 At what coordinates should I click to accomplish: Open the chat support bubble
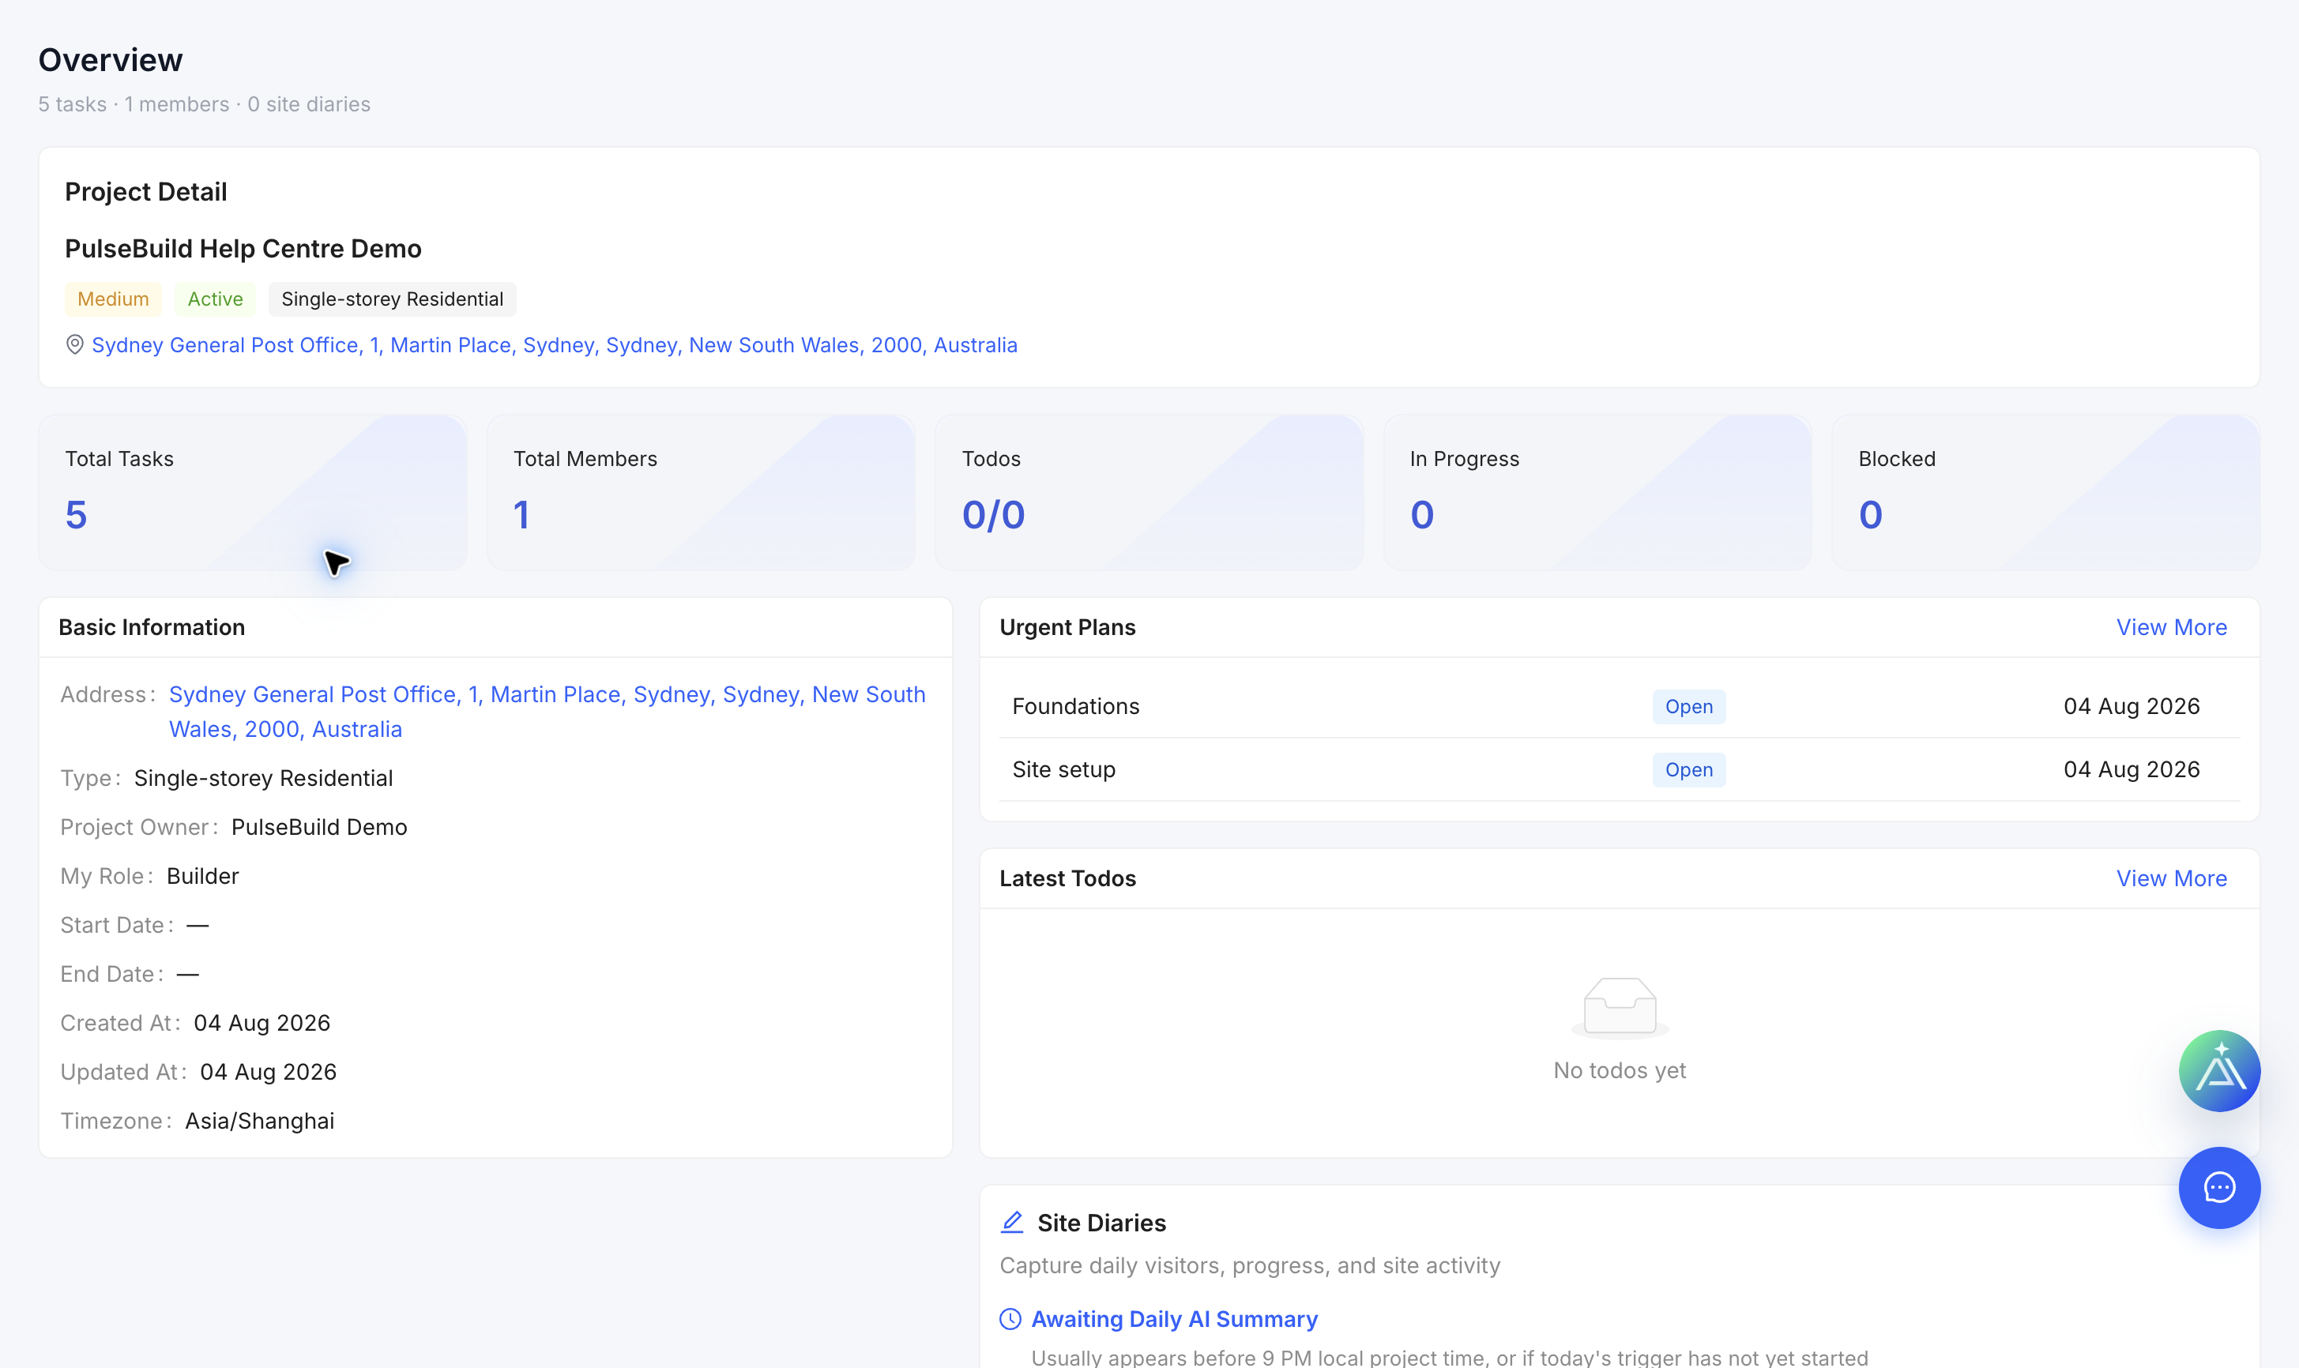2218,1187
